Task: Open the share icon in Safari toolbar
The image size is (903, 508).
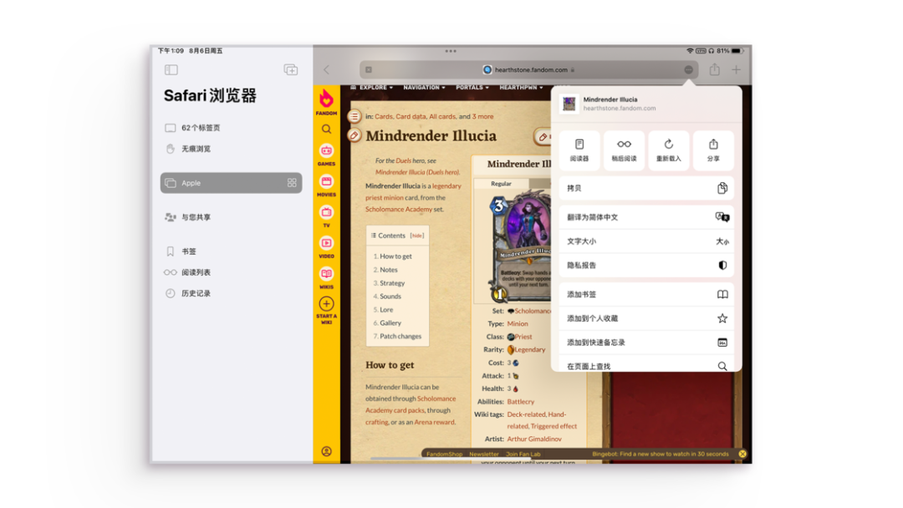Action: pyautogui.click(x=715, y=69)
